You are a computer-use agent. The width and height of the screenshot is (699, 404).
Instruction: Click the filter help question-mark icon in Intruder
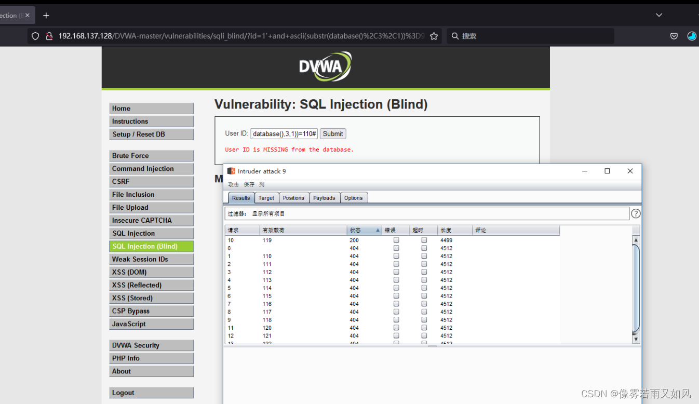(636, 213)
